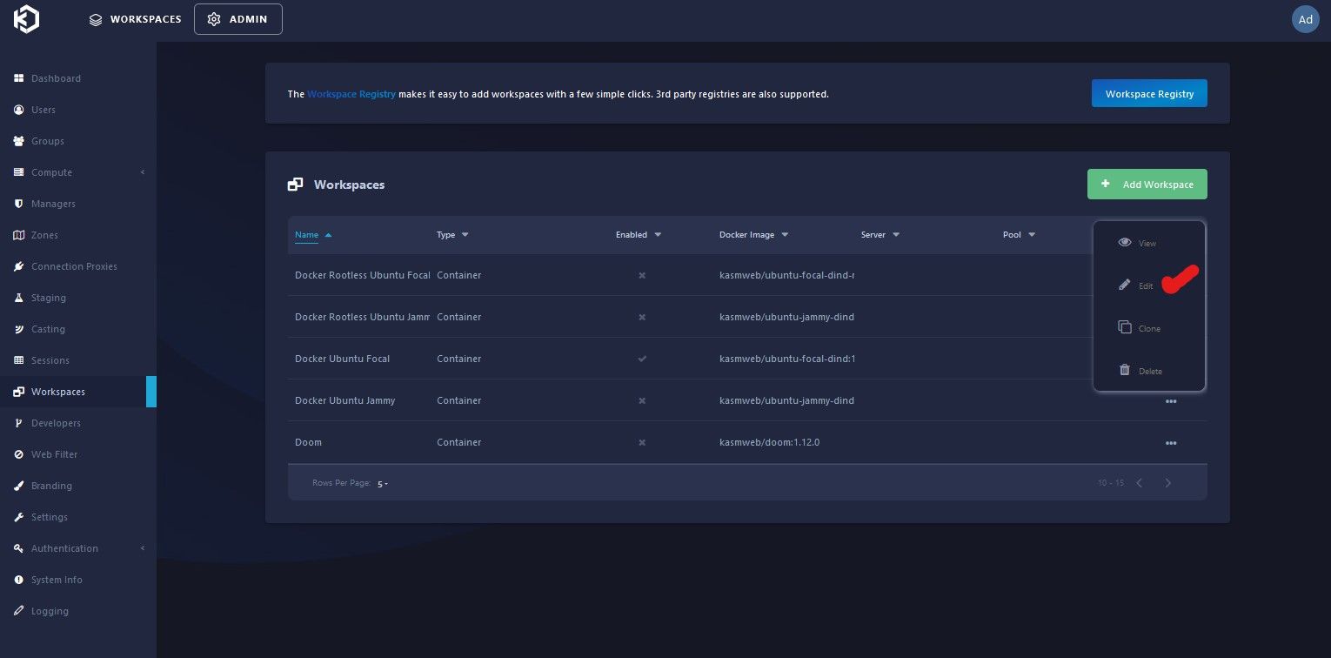Choose Edit from the context menu

point(1138,285)
